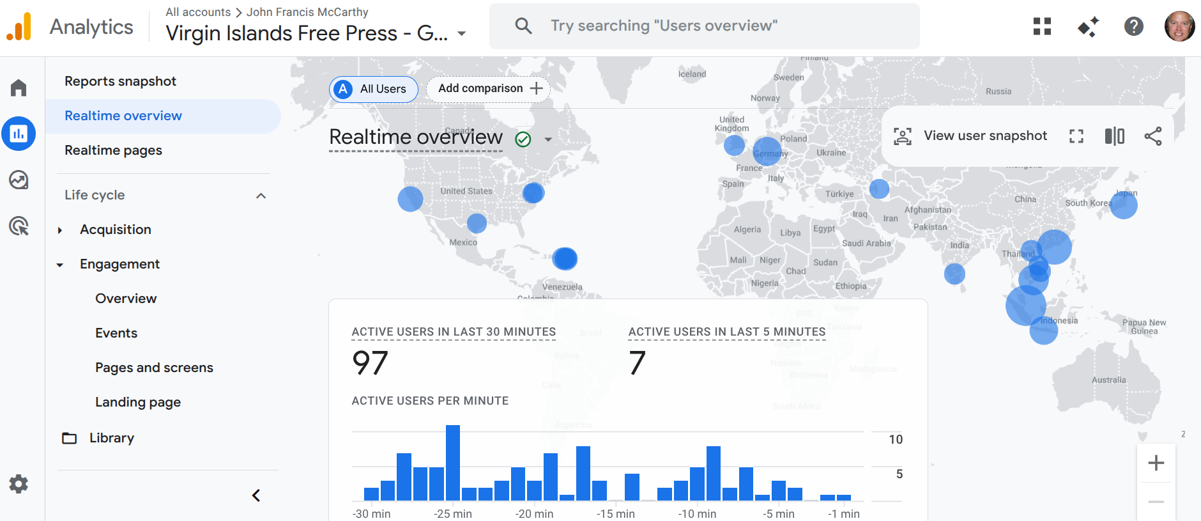
Task: Enter fullscreen map view icon
Action: [1076, 136]
